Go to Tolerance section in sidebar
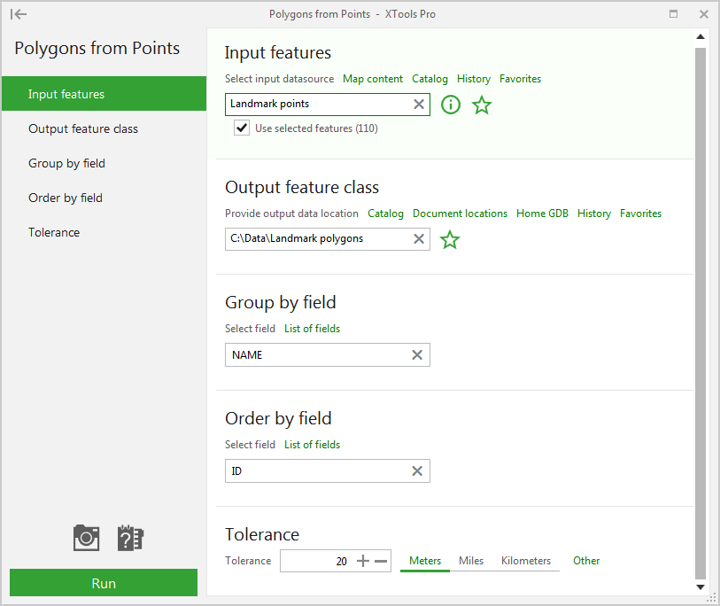The image size is (720, 606). (x=54, y=232)
